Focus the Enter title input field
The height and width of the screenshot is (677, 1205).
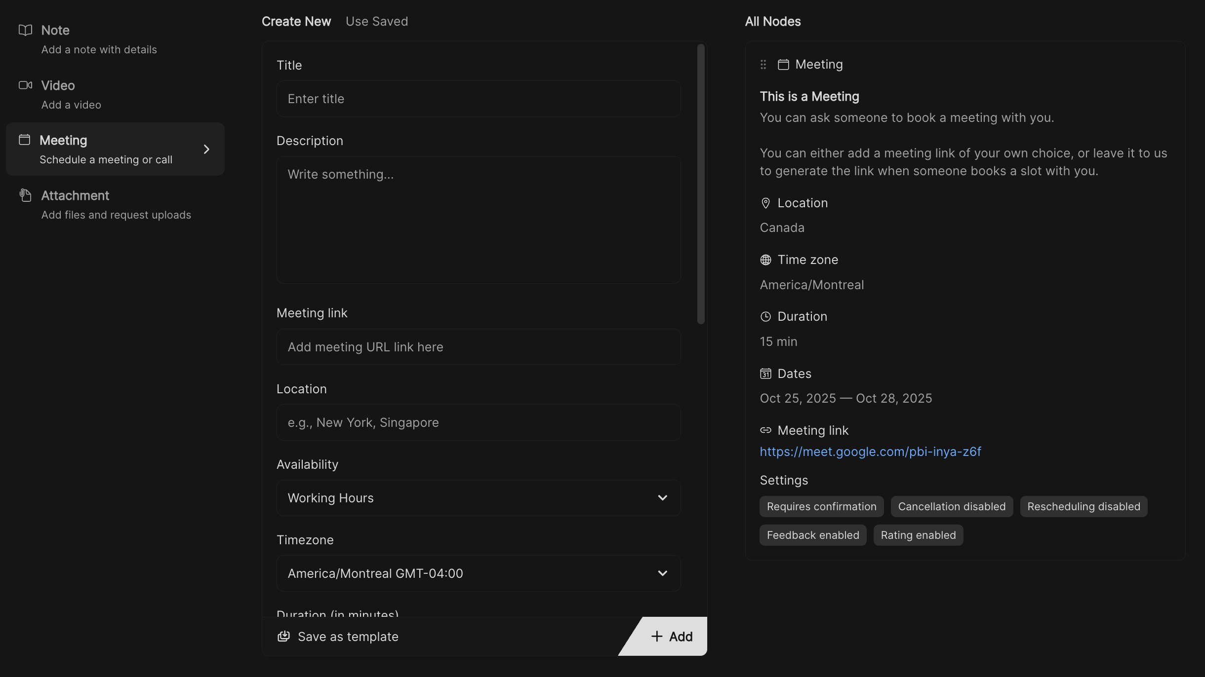(478, 99)
